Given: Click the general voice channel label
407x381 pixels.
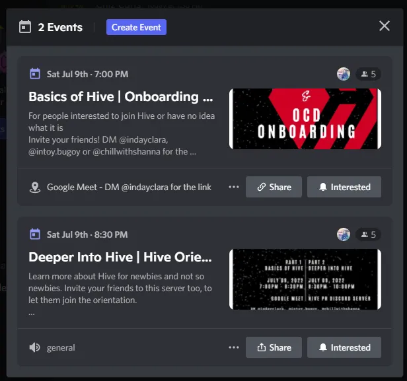Looking at the screenshot, I should [x=61, y=347].
